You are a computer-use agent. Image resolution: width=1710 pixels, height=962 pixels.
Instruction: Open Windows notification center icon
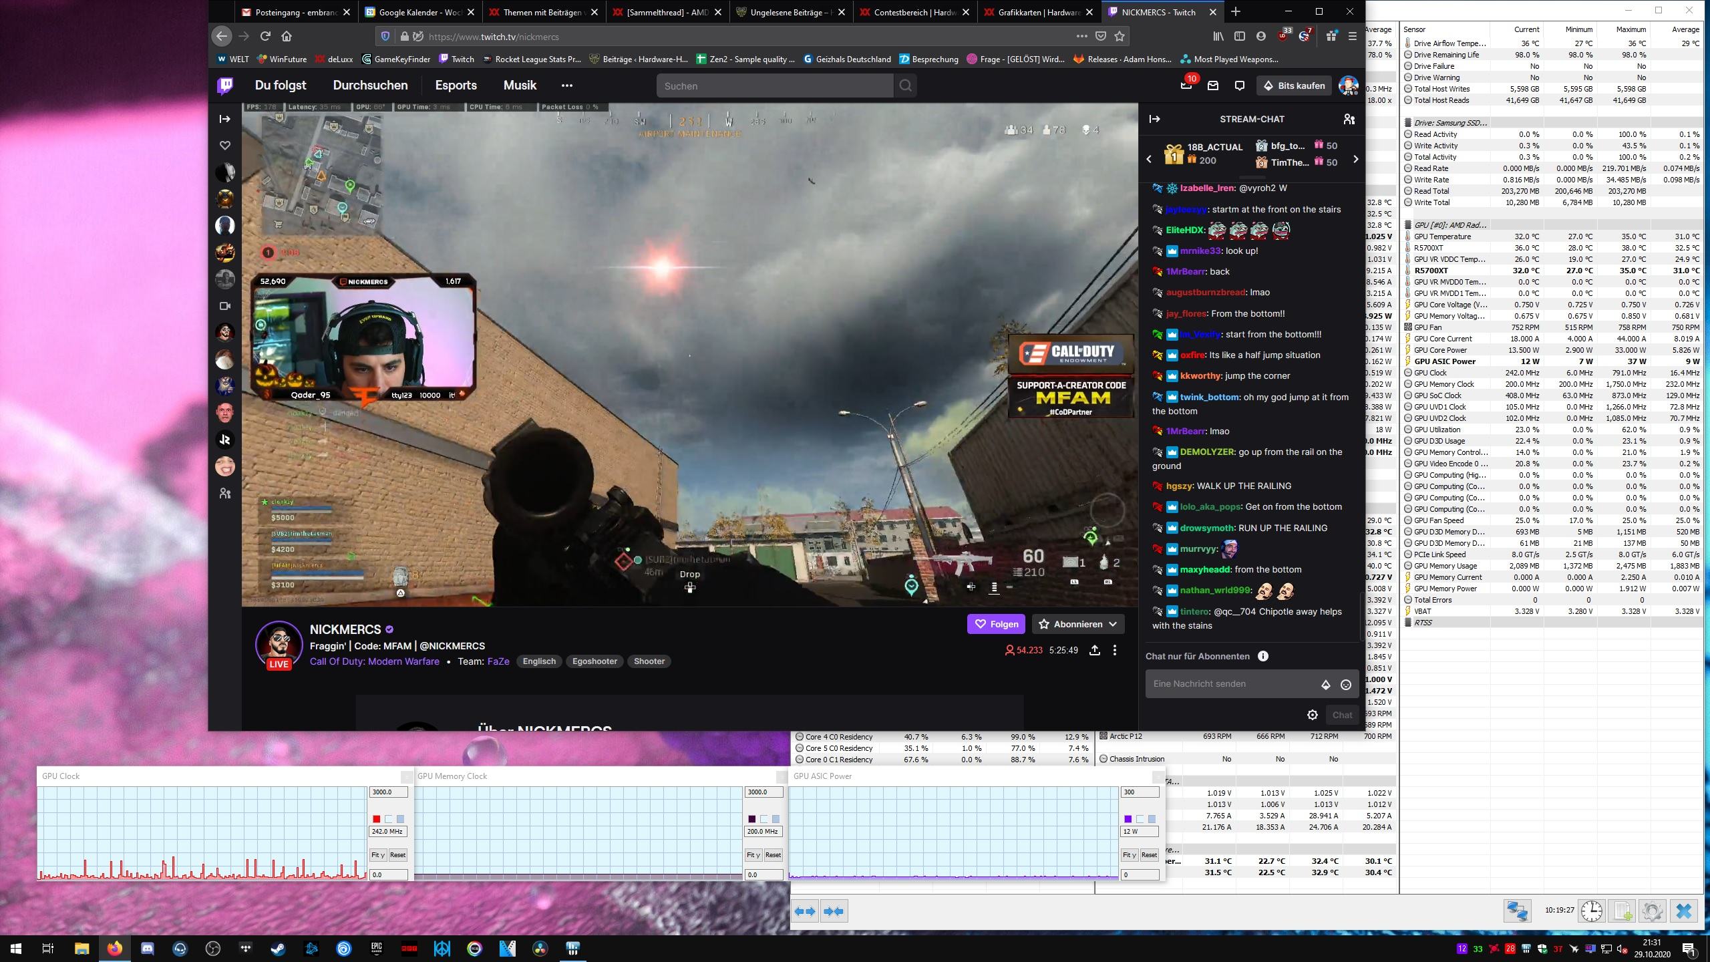point(1688,949)
